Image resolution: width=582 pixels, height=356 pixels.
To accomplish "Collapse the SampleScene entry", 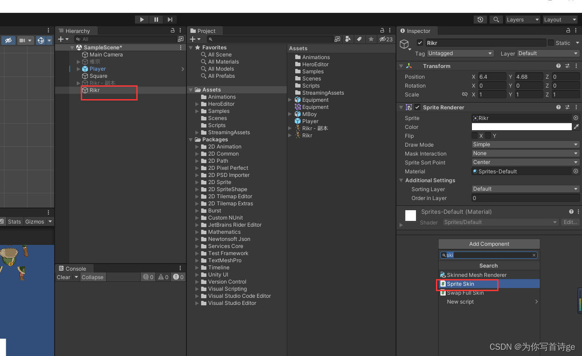I will pyautogui.click(x=72, y=48).
